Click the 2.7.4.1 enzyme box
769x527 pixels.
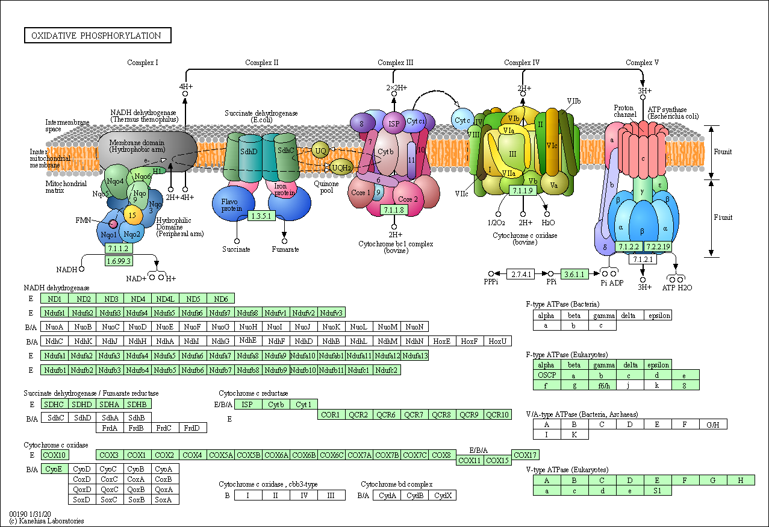click(x=521, y=274)
